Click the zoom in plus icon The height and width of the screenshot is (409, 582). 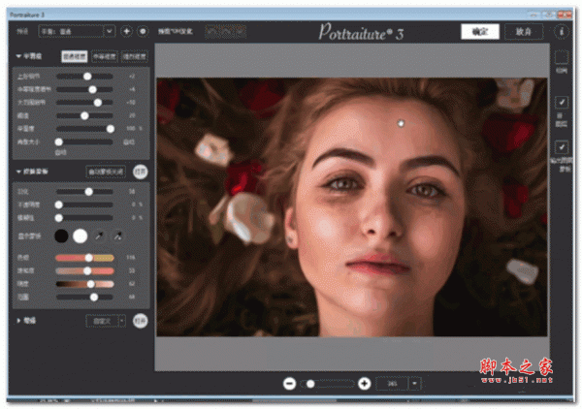364,383
